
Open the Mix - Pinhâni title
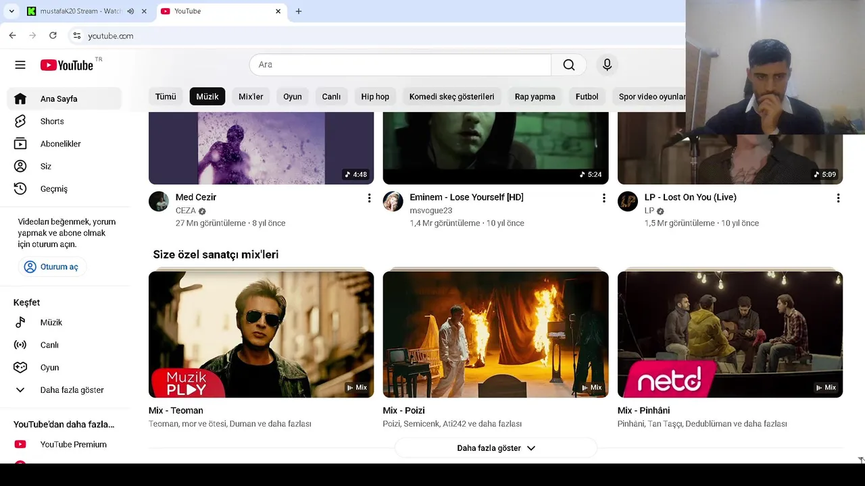pos(643,410)
